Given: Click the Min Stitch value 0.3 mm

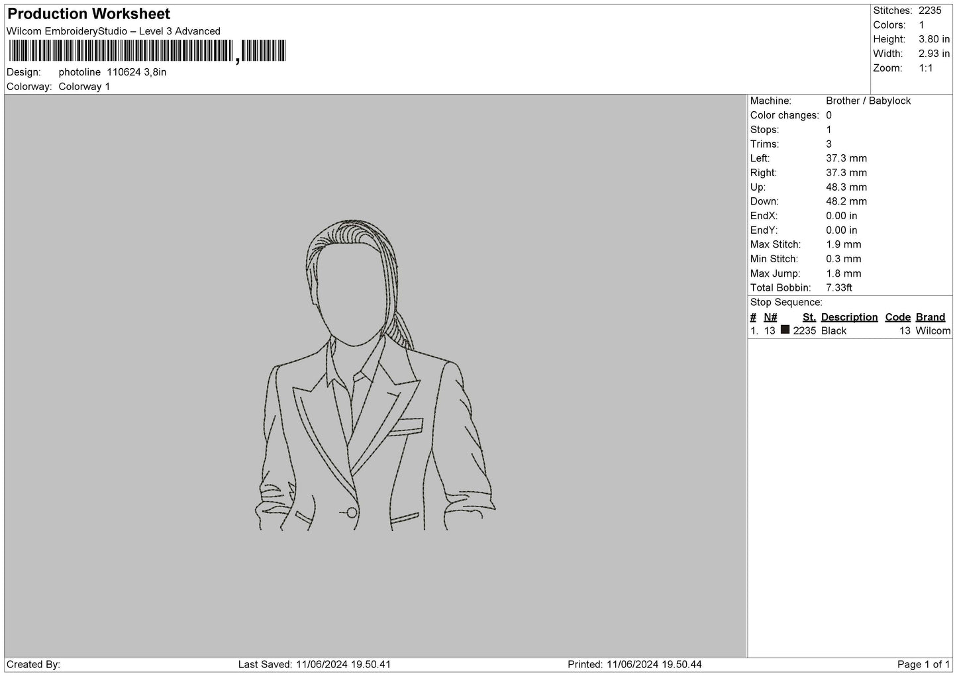Looking at the screenshot, I should click(844, 259).
